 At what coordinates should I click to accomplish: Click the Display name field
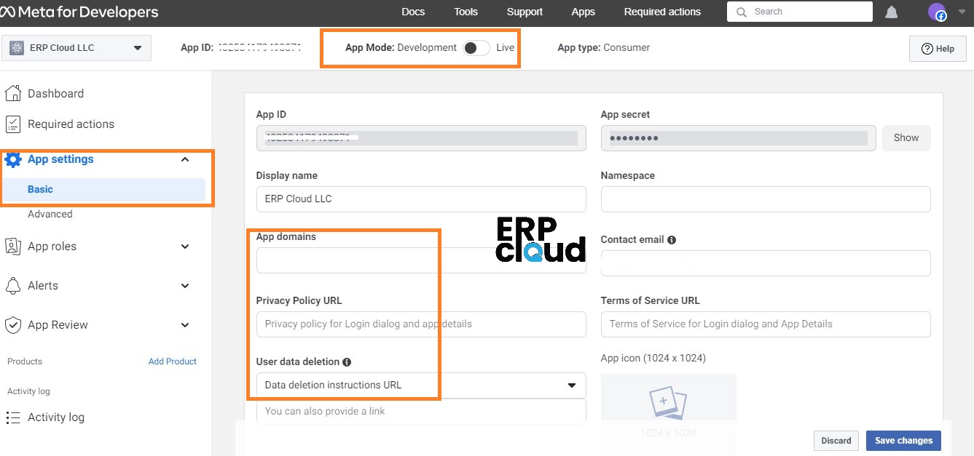pyautogui.click(x=421, y=199)
